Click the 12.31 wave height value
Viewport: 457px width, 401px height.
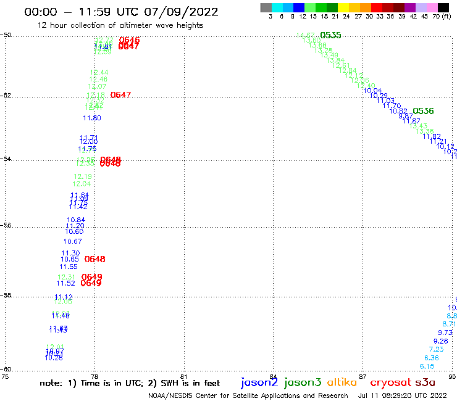coord(67,277)
